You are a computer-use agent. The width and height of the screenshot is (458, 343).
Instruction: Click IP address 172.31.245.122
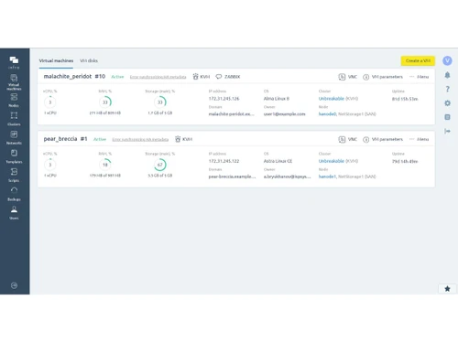coord(224,161)
